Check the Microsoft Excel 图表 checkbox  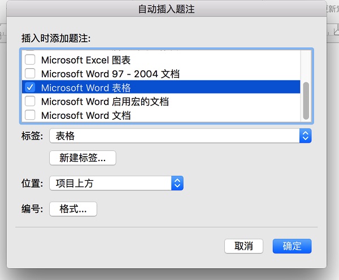point(30,60)
